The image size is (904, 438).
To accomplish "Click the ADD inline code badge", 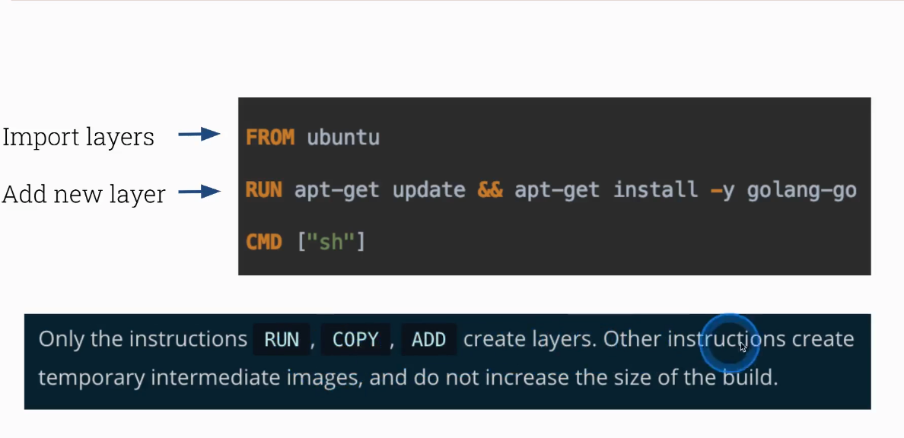I will [x=428, y=340].
